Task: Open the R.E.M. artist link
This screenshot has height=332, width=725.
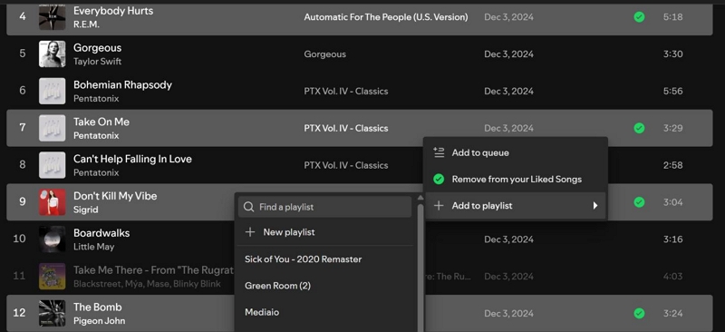Action: (x=86, y=24)
